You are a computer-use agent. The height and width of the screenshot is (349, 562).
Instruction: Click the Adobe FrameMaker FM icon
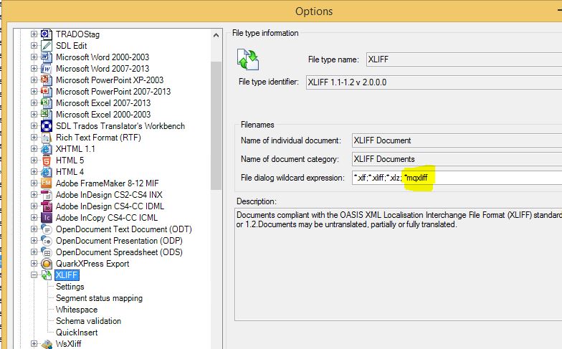click(x=46, y=183)
